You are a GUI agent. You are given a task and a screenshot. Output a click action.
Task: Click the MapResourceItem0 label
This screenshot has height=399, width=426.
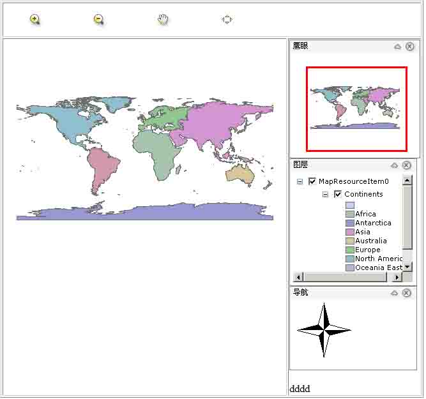click(x=354, y=182)
